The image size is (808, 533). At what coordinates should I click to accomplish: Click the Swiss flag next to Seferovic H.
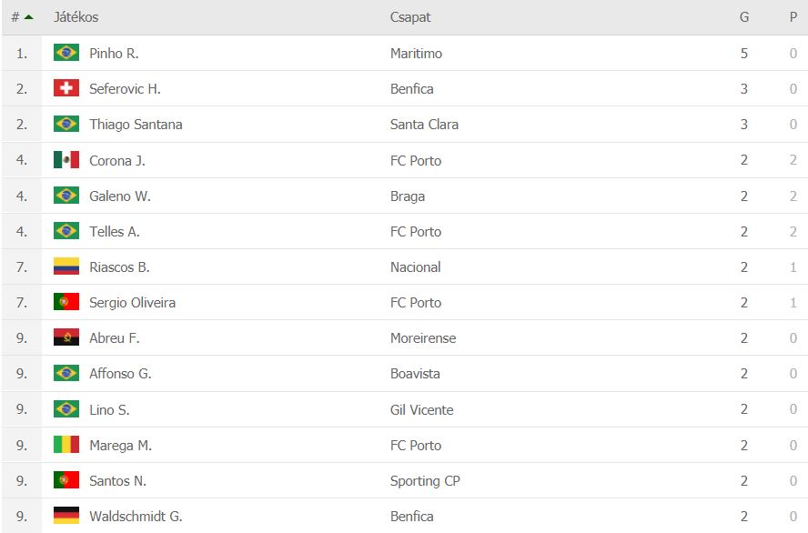coord(66,88)
